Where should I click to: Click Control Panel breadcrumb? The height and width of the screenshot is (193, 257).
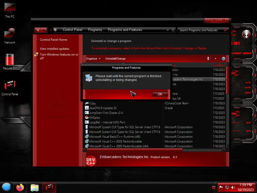73,30
